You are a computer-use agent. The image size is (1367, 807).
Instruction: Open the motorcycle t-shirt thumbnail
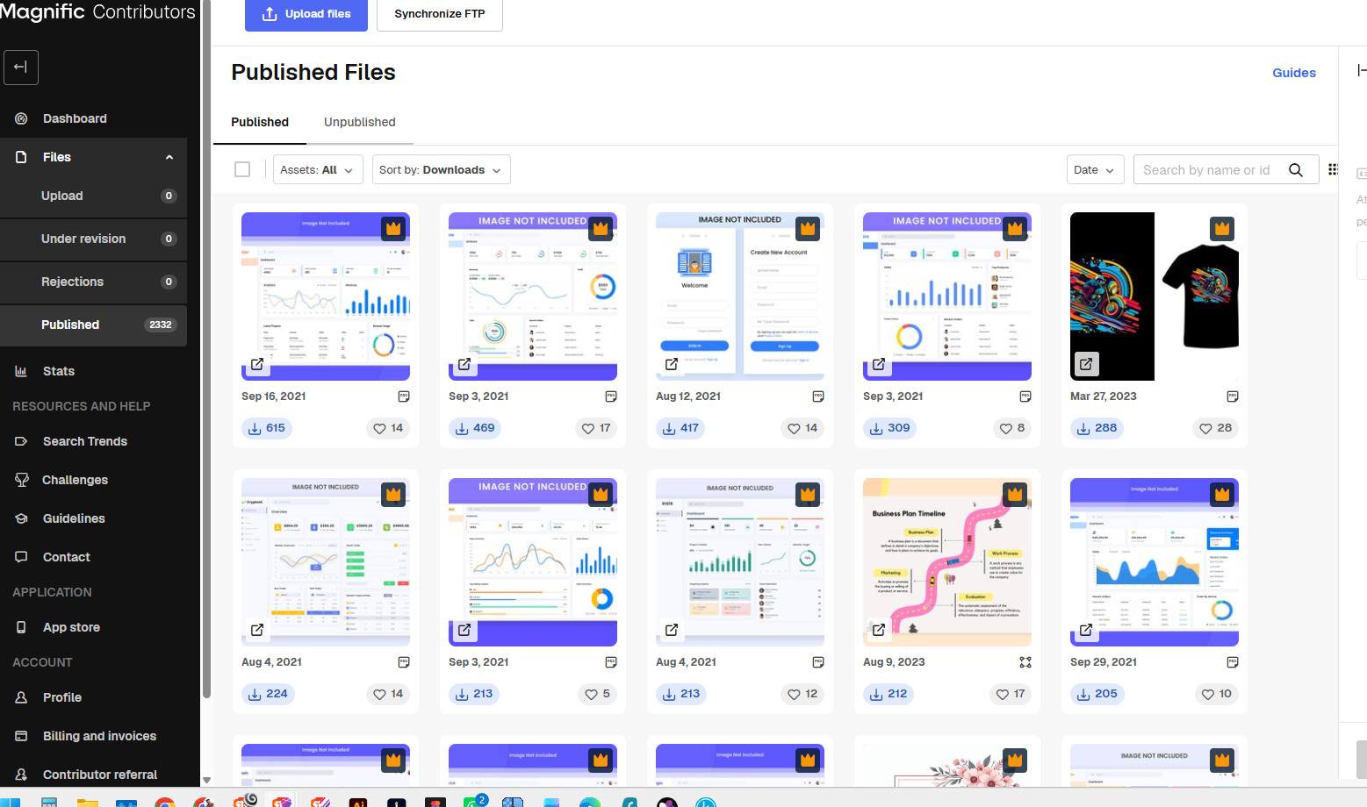1155,296
